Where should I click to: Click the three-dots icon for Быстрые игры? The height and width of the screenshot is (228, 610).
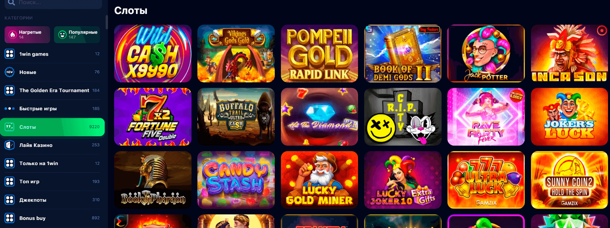(x=10, y=109)
